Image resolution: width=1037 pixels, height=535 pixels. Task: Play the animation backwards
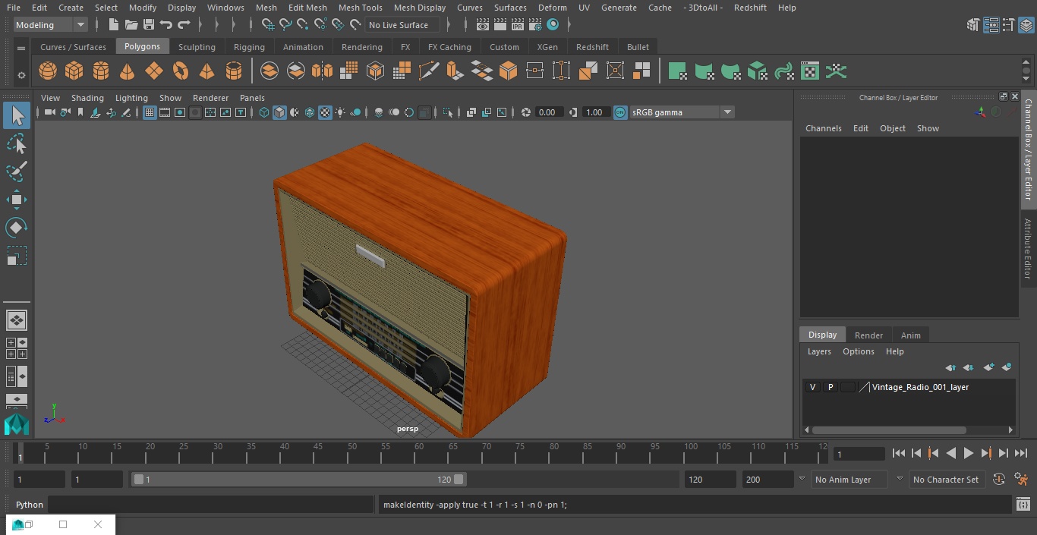point(950,453)
